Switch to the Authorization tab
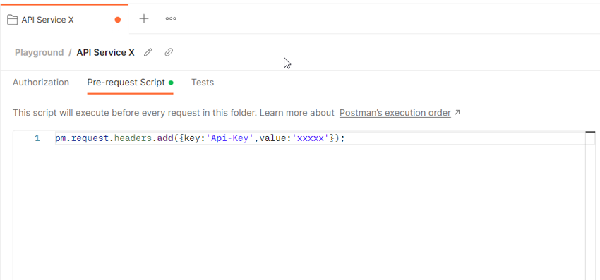The height and width of the screenshot is (280, 600). pyautogui.click(x=41, y=83)
